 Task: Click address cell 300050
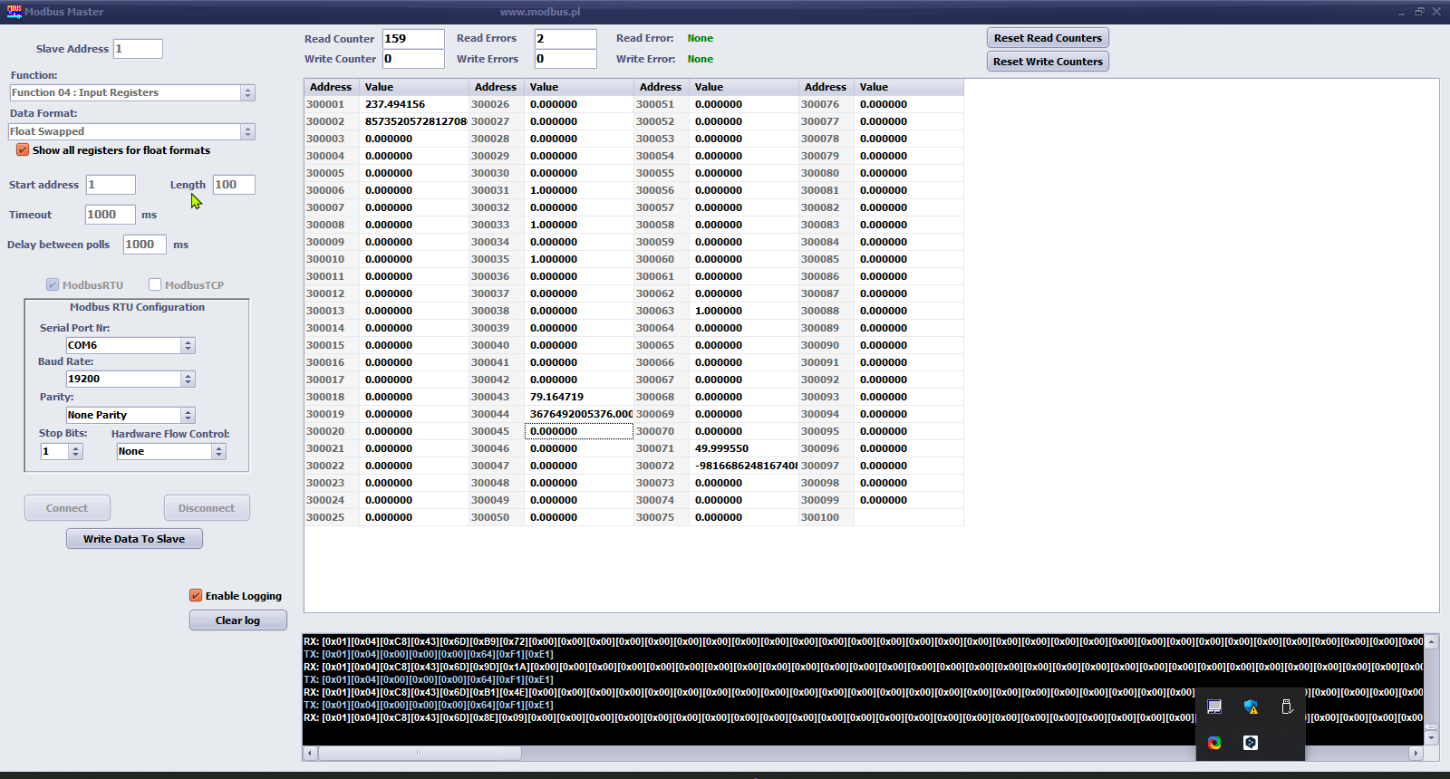tap(496, 517)
